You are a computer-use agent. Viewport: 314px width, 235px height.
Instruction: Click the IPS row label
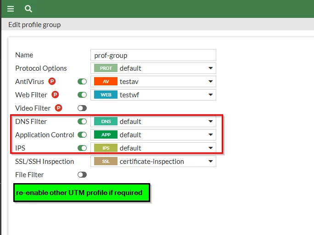tap(20, 148)
